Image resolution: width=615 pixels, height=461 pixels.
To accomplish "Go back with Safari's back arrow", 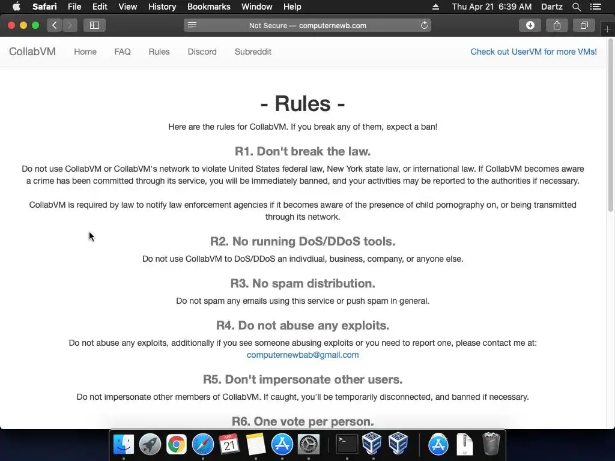I will pyautogui.click(x=55, y=25).
